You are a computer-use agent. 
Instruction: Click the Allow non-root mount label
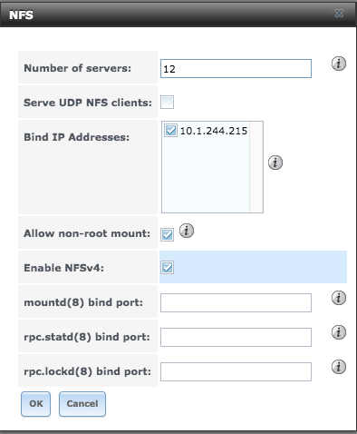tap(87, 233)
